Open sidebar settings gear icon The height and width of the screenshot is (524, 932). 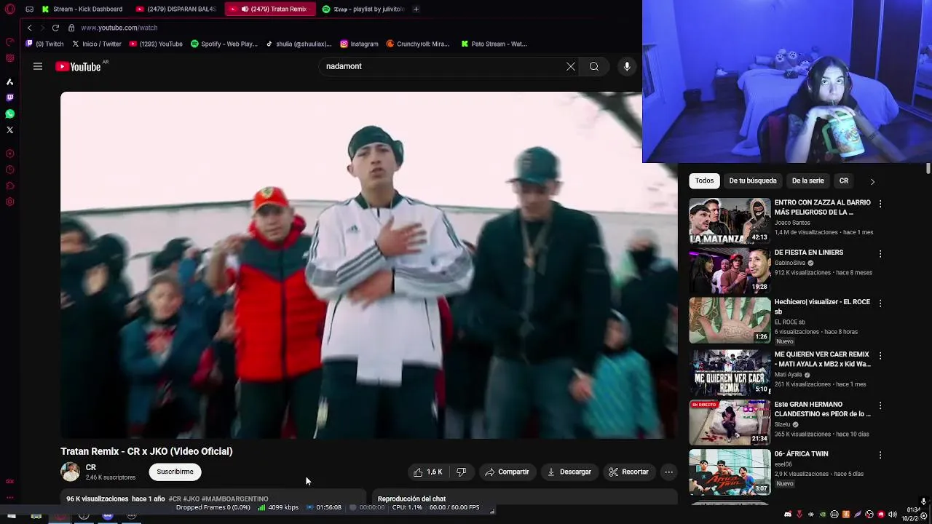(9, 202)
